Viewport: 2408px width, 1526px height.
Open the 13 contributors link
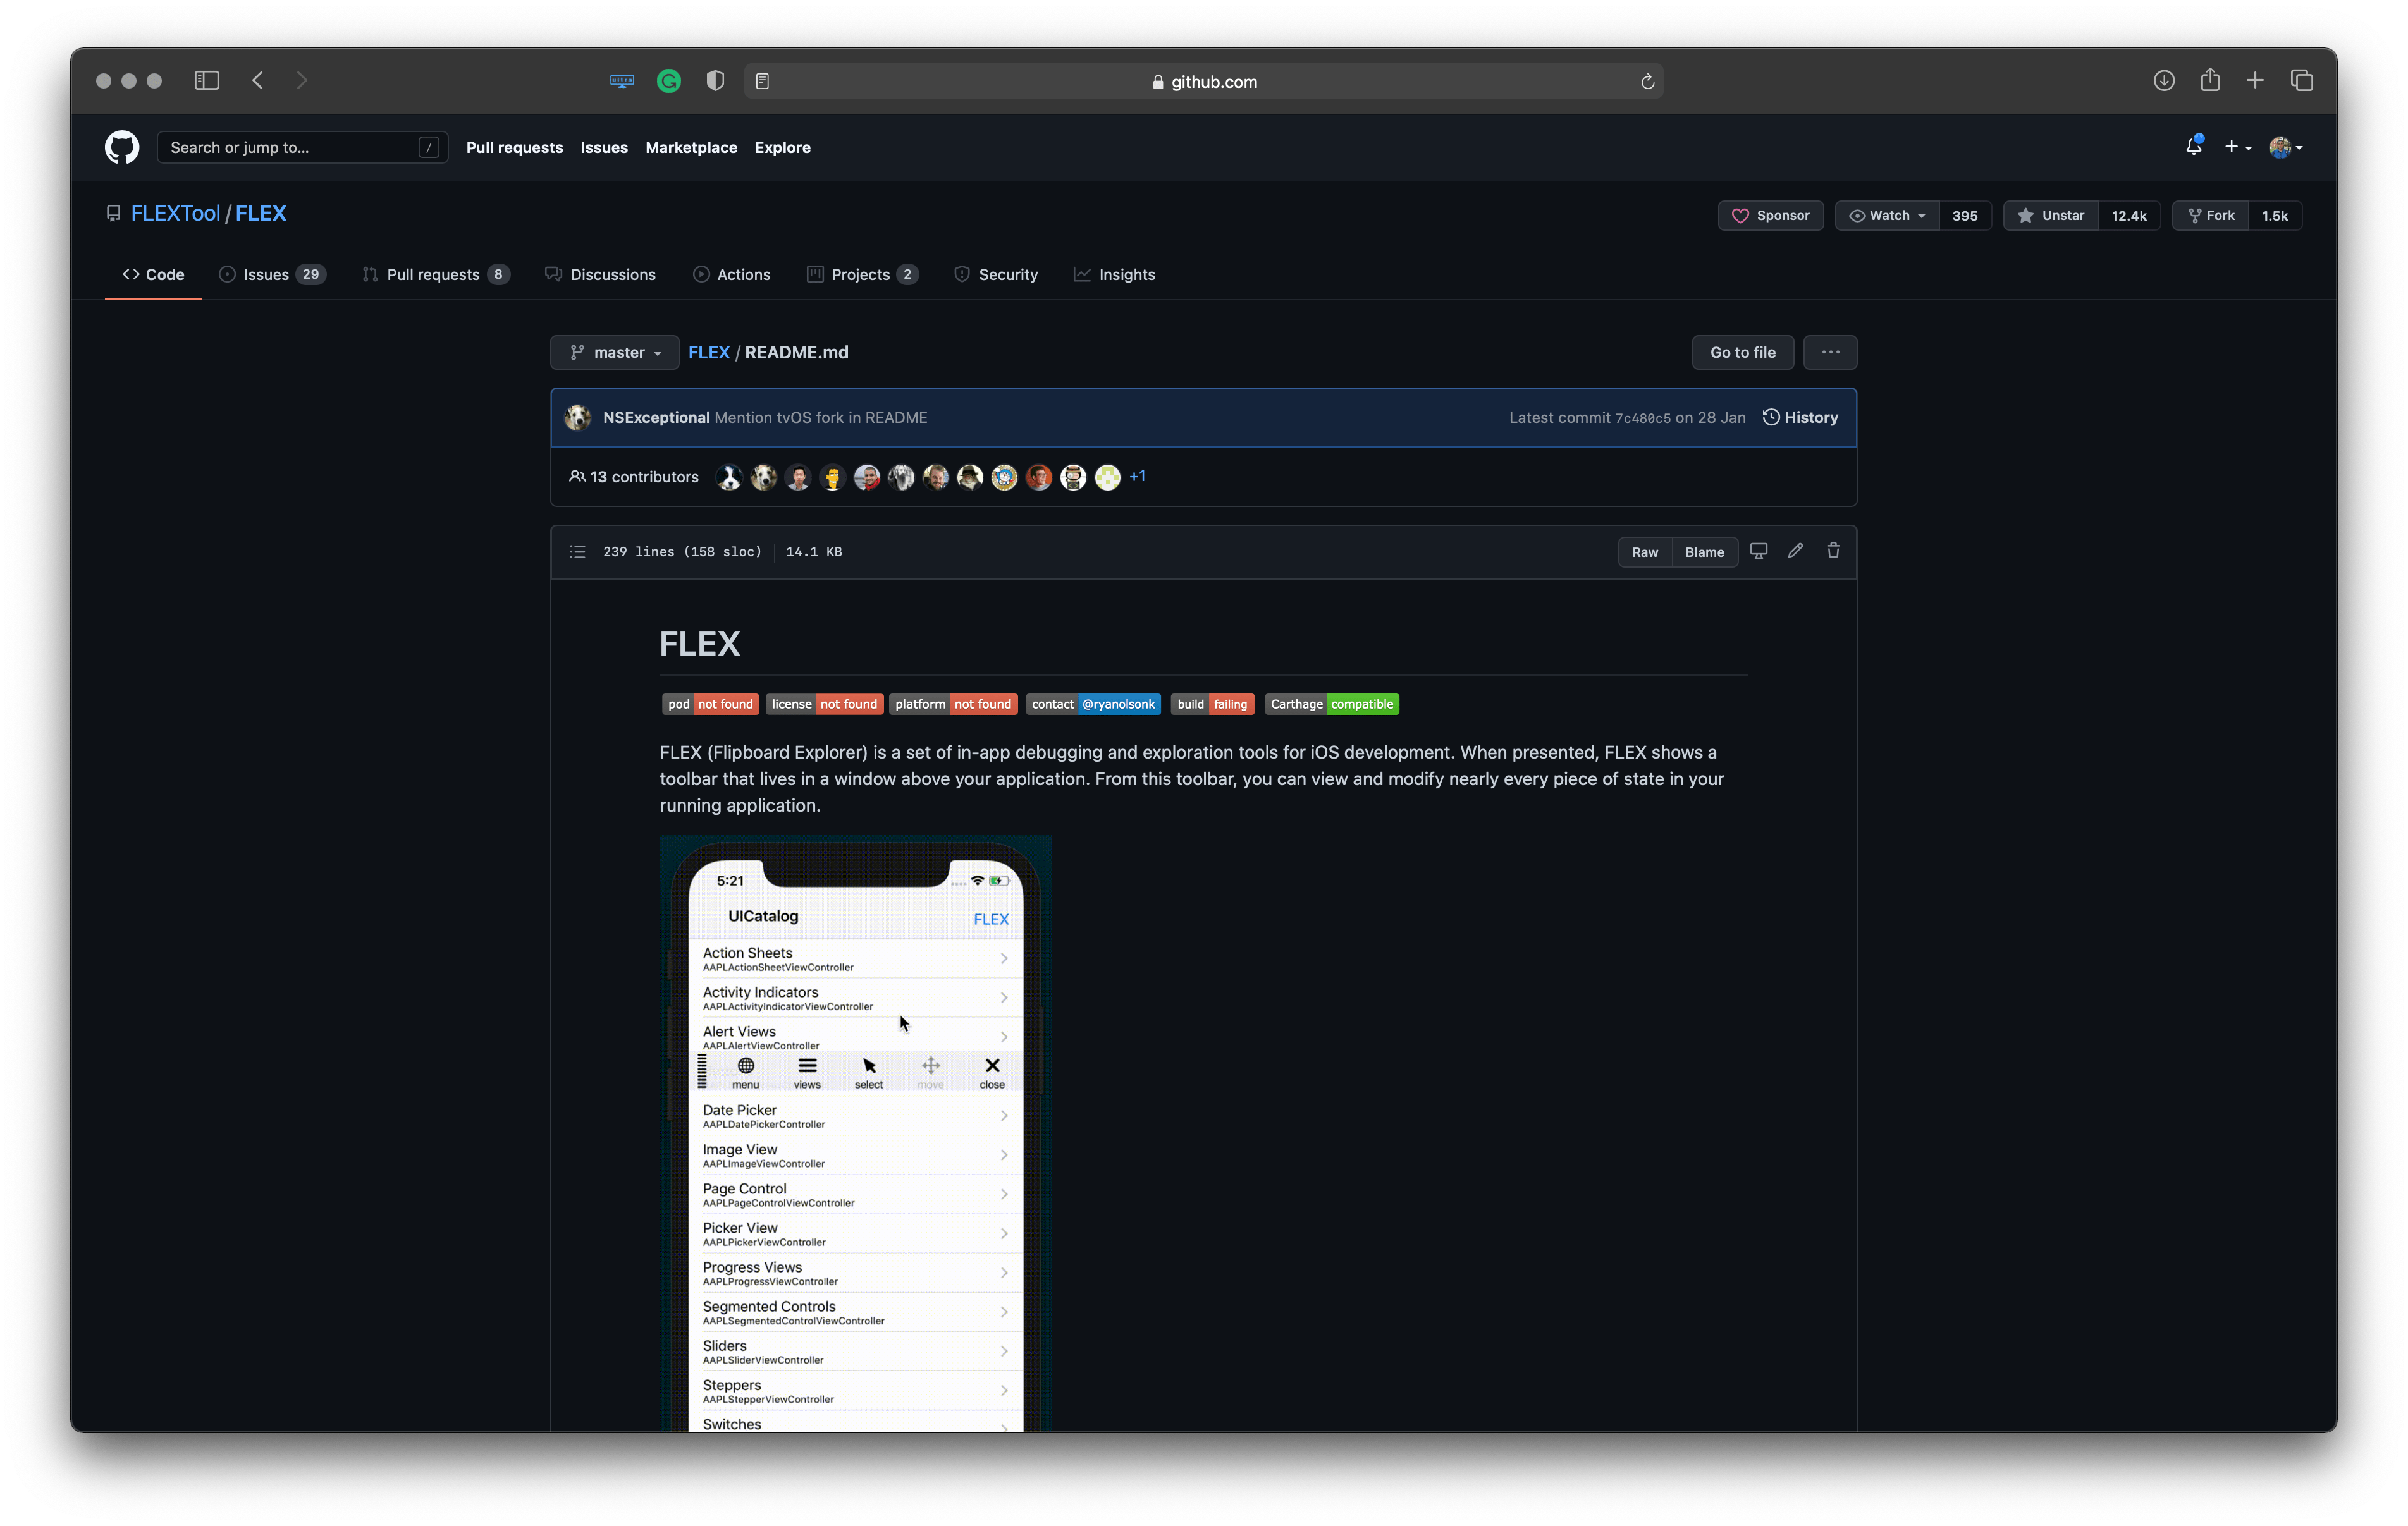click(634, 477)
